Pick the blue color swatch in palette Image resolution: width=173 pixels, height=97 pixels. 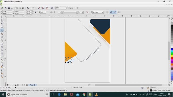pyautogui.click(x=172, y=49)
